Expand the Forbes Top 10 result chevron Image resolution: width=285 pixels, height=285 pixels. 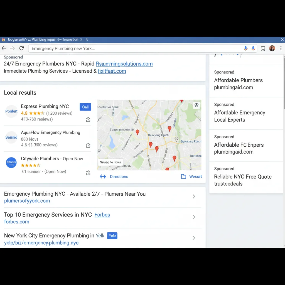click(194, 217)
